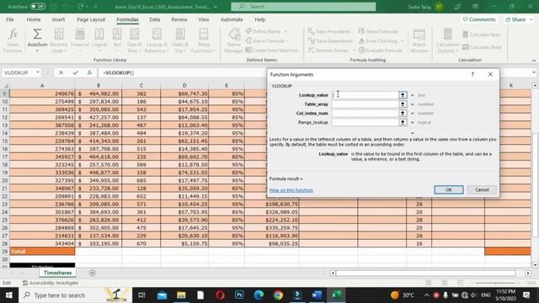The width and height of the screenshot is (539, 303).
Task: Open the Use in Formula dropdown
Action: click(286, 41)
